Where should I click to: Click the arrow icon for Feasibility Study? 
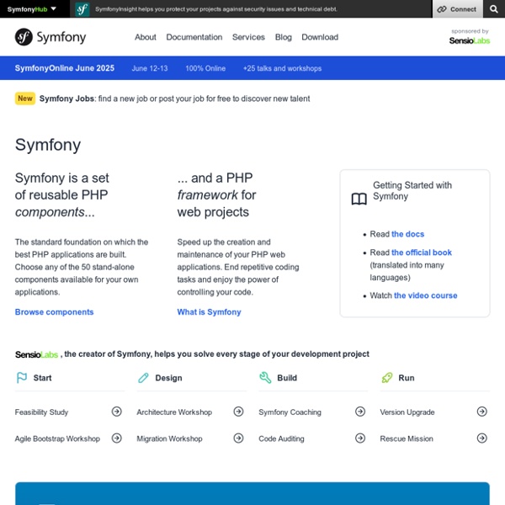click(117, 412)
